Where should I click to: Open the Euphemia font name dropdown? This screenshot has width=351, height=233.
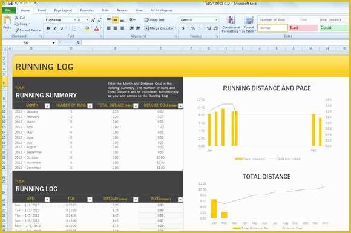pos(75,20)
